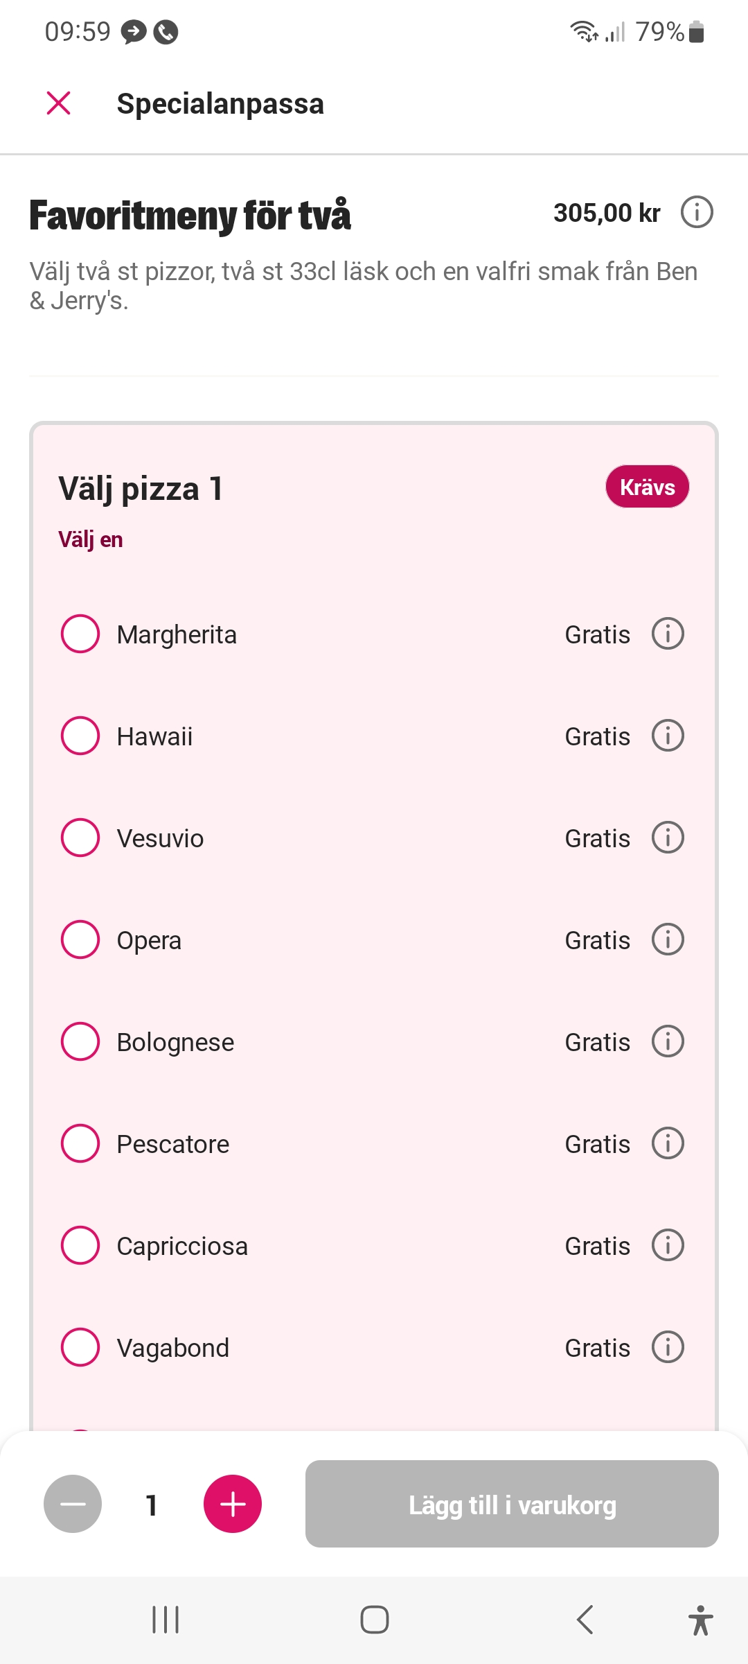
Task: Decrease quantity with the minus button
Action: 73,1504
